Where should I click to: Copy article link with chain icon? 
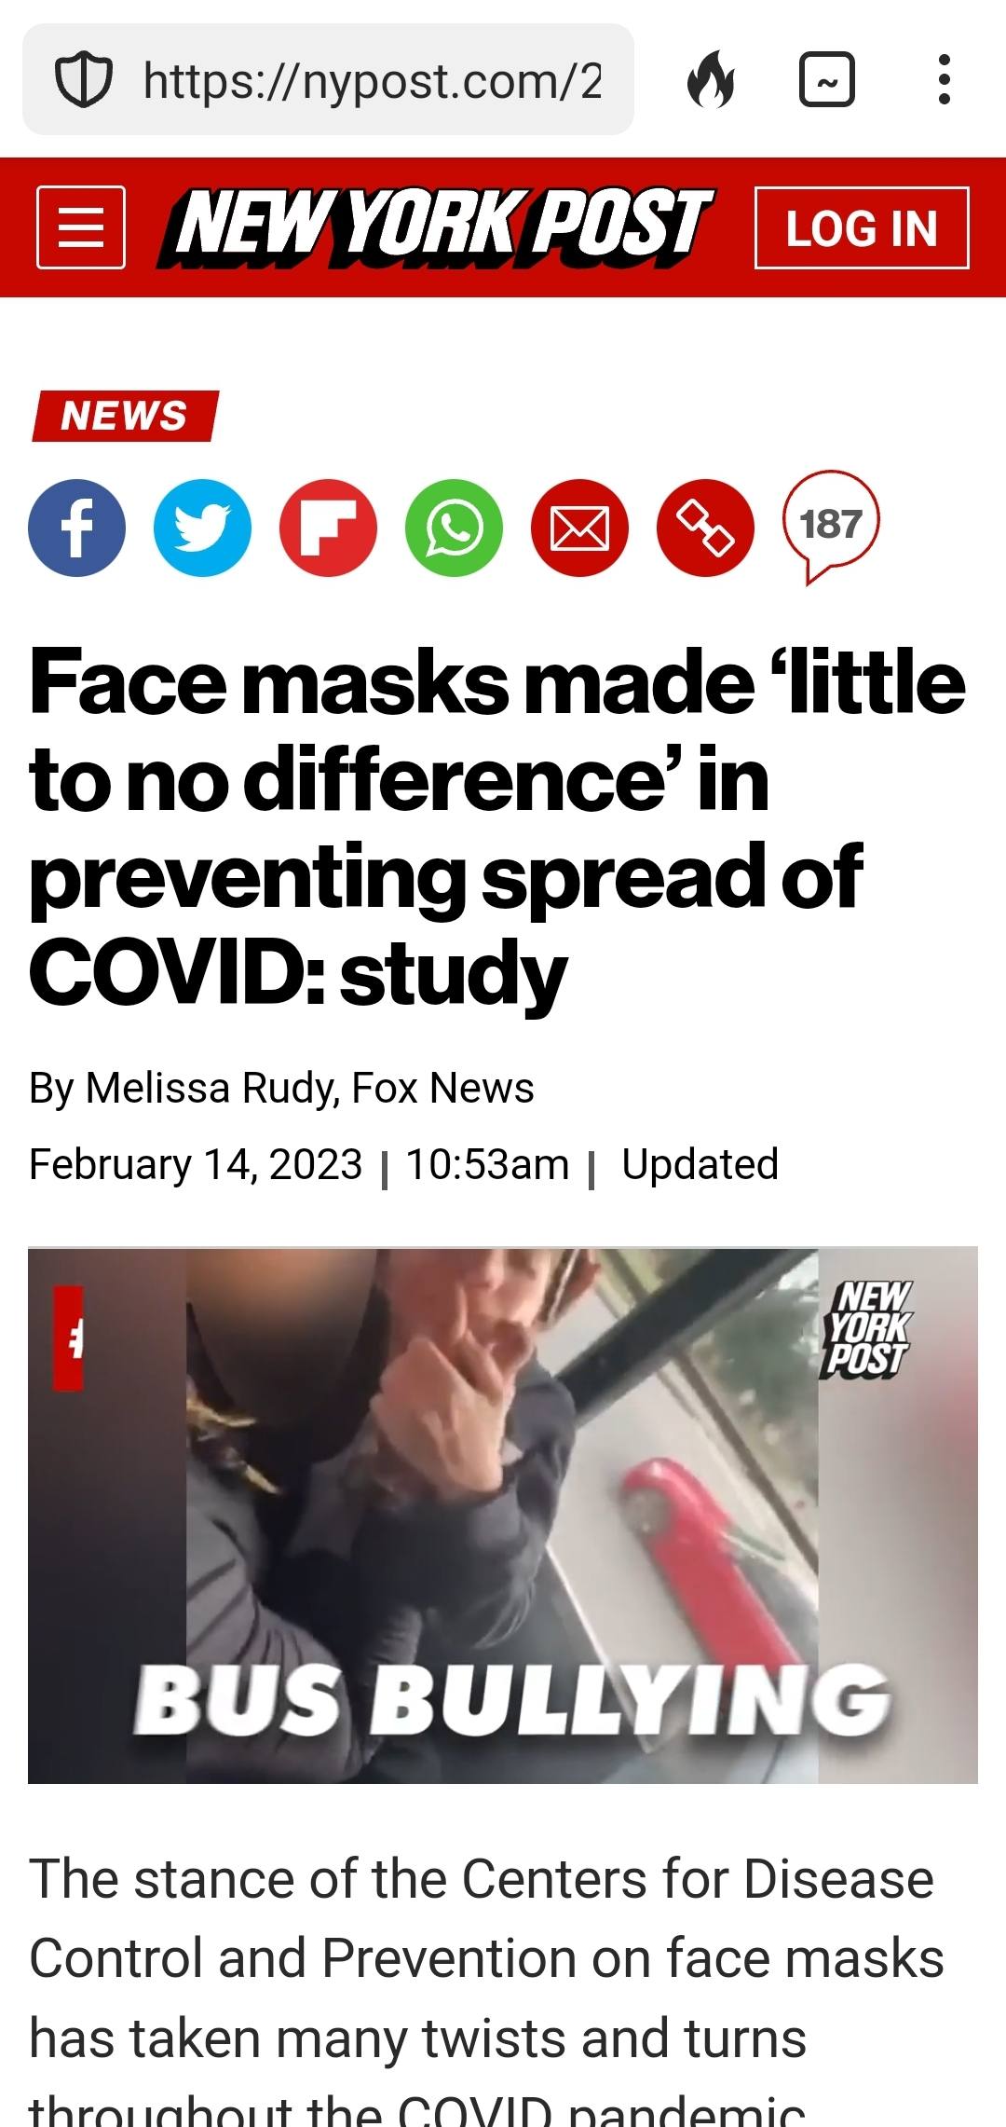point(705,528)
